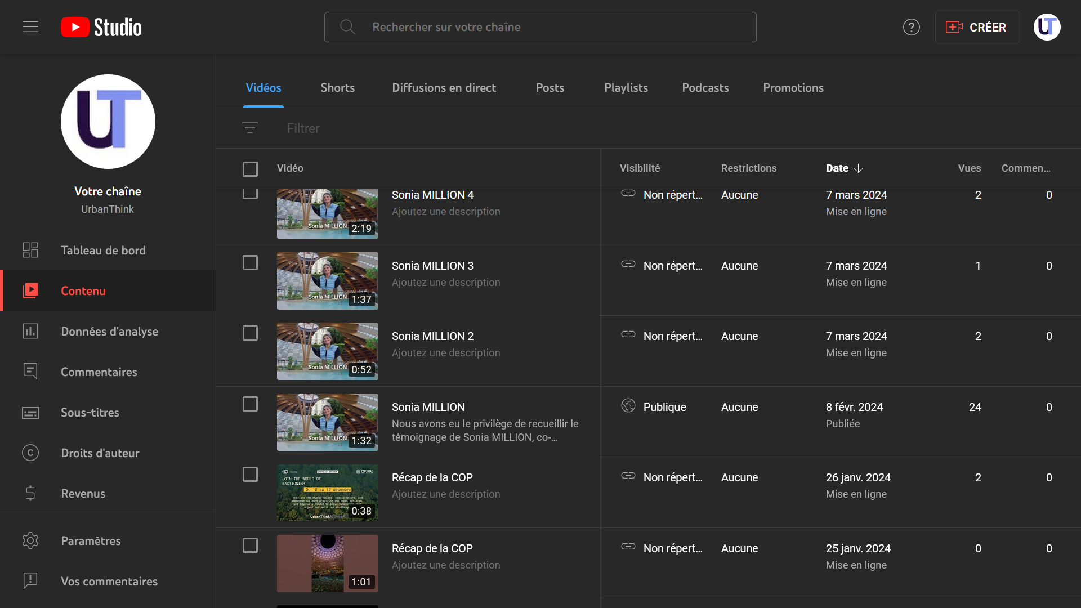Screen dimensions: 1081x608
Task: Open the Promotions tab
Action: point(793,88)
